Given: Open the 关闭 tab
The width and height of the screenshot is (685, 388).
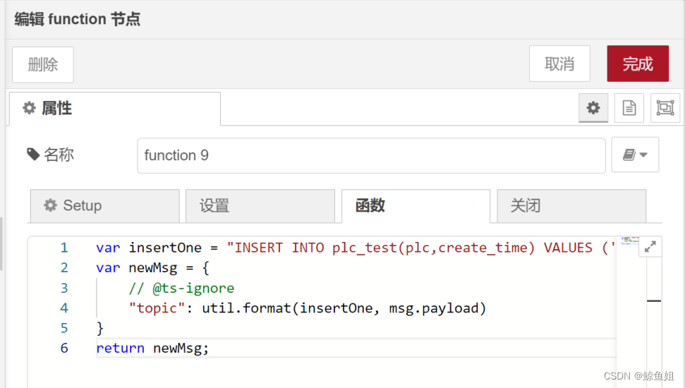Looking at the screenshot, I should pos(571,206).
